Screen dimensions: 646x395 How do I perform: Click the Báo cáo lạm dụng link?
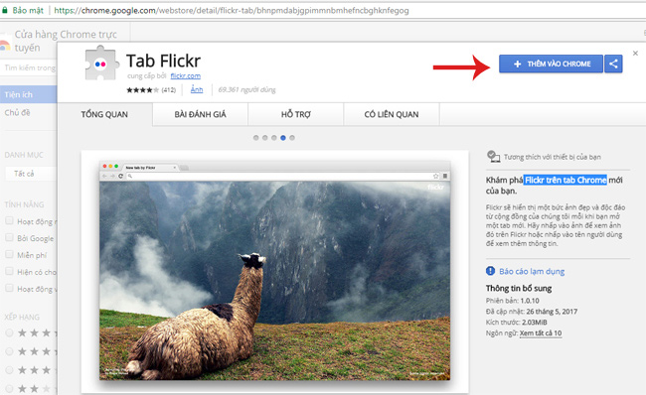(x=532, y=272)
